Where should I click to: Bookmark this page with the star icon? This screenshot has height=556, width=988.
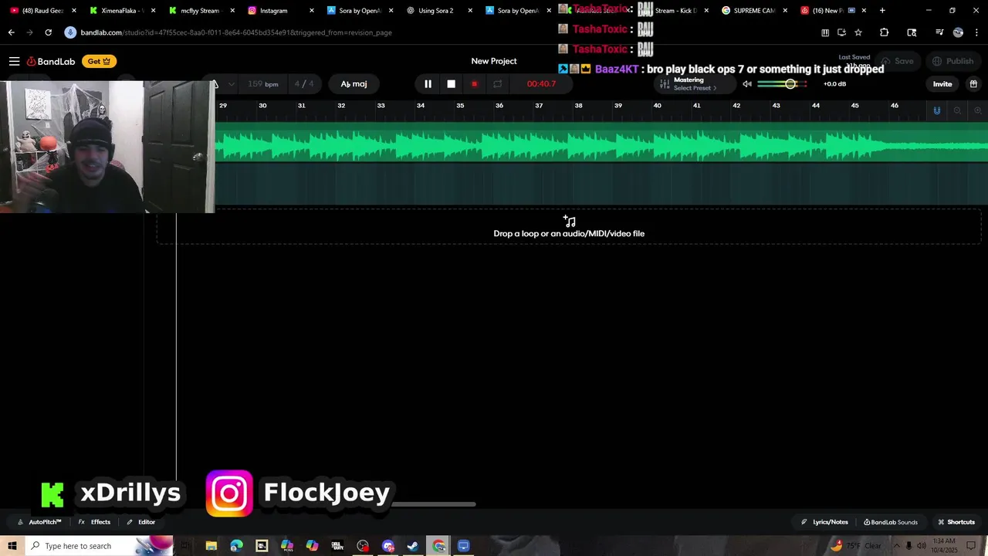click(858, 32)
